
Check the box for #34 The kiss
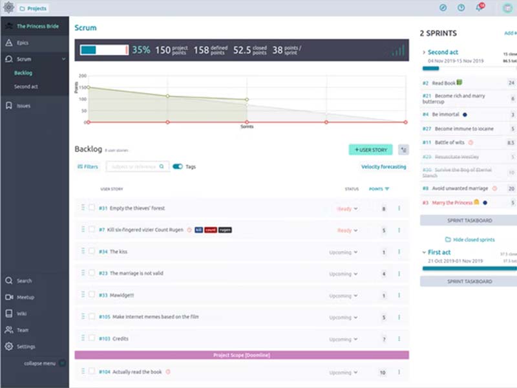tap(92, 251)
